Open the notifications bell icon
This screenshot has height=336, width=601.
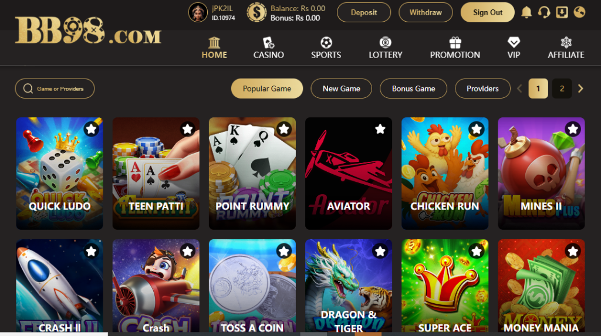click(x=526, y=12)
